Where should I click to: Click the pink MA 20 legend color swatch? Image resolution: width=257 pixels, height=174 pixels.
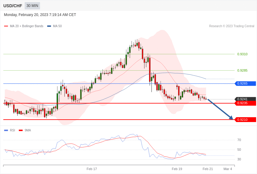[x=6, y=26]
